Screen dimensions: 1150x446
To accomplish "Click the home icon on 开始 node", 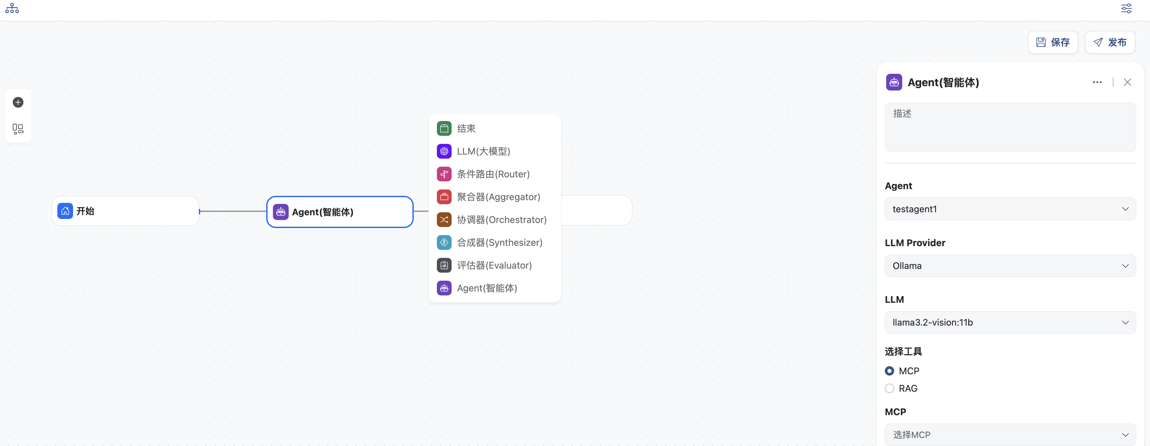I will pyautogui.click(x=65, y=211).
